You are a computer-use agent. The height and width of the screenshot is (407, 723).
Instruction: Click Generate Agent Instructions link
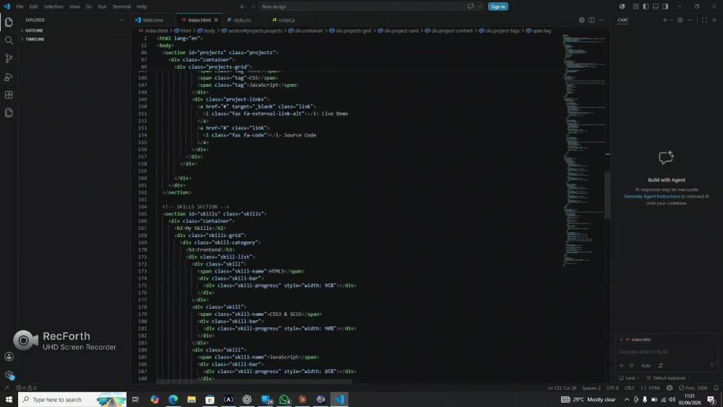coord(652,197)
